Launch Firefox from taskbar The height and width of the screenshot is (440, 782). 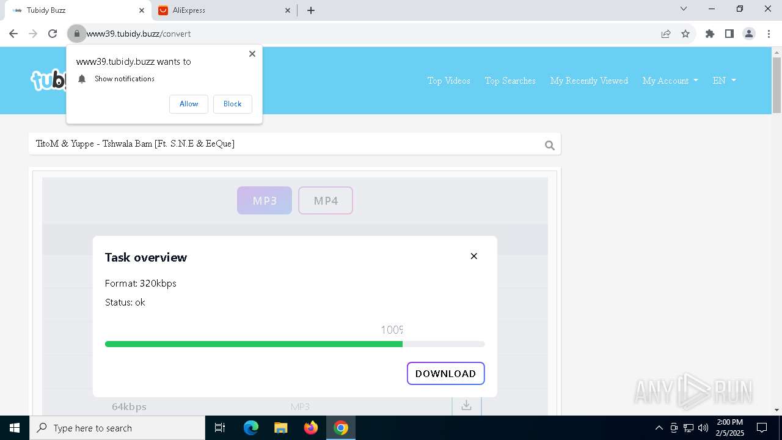coord(311,428)
